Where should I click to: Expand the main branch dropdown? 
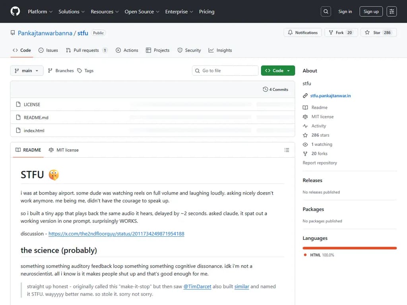pyautogui.click(x=27, y=71)
